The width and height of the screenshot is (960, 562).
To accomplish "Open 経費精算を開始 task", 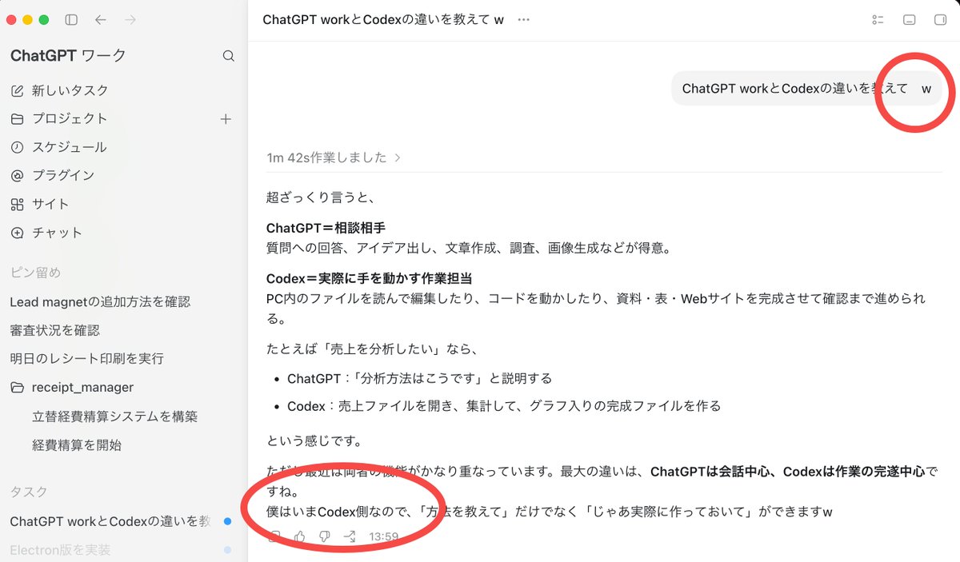I will (77, 445).
